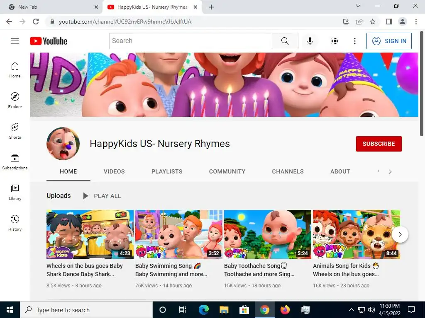Switch to the PLAYLISTS tab
Viewport: 425px width, 318px height.
click(167, 171)
